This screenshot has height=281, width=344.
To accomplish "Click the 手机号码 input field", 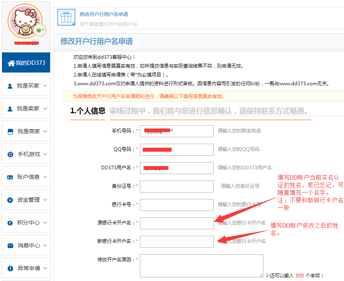I will (176, 131).
